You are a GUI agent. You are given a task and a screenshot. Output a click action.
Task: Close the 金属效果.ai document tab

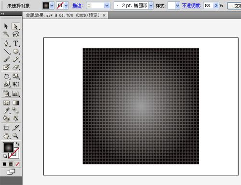click(x=104, y=15)
